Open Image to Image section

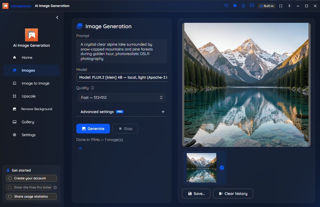pyautogui.click(x=31, y=83)
